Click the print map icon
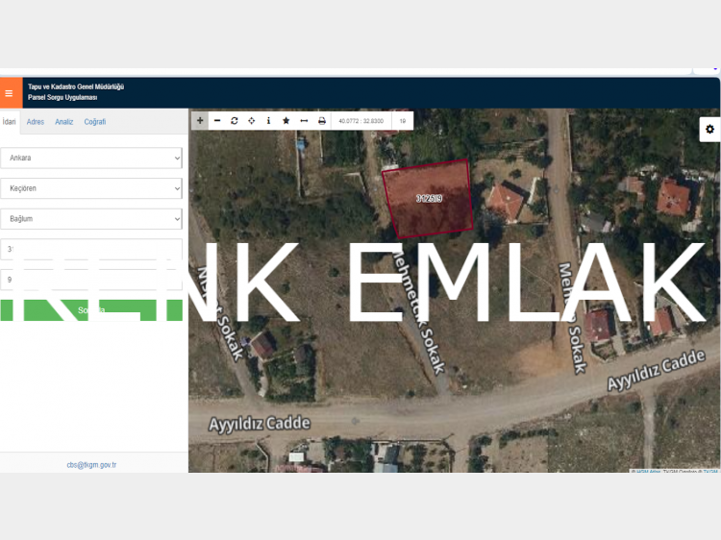Viewport: 721px width, 540px height. point(322,121)
